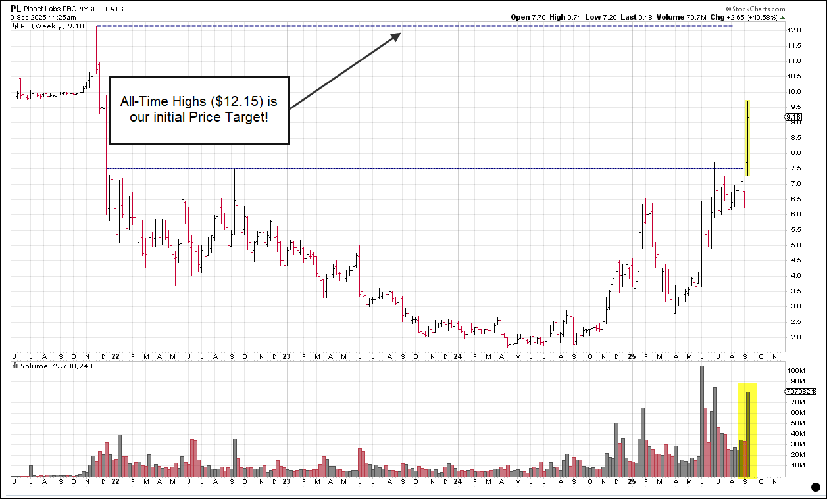Click the 9.5 price axis label

tap(795, 107)
